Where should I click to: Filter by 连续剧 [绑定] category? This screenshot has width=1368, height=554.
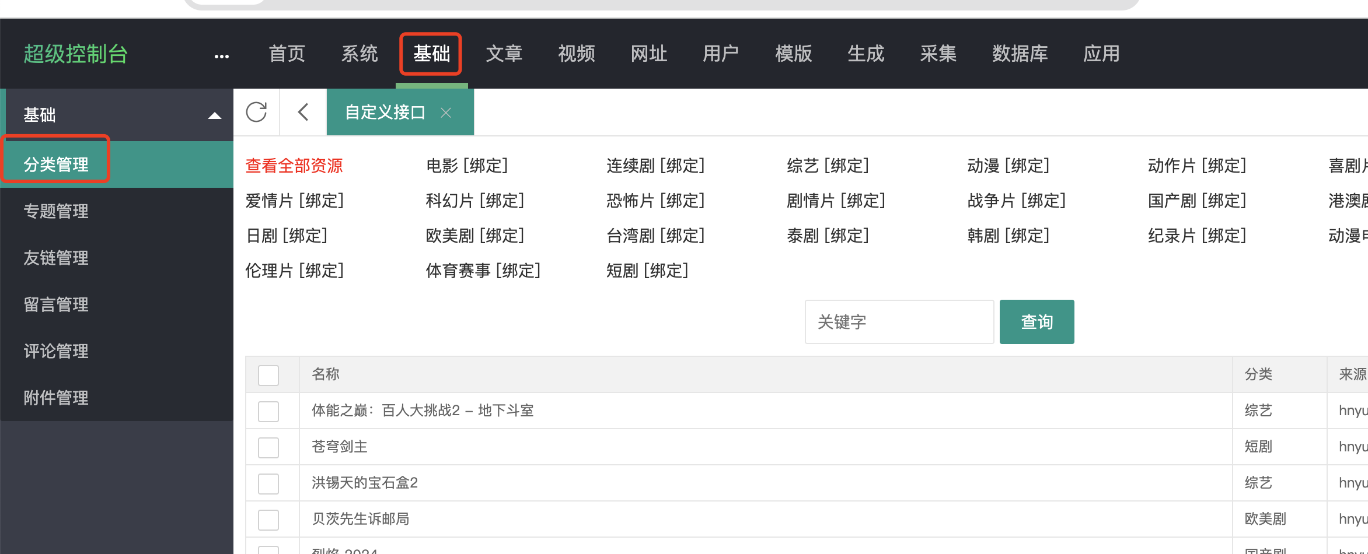coord(655,166)
